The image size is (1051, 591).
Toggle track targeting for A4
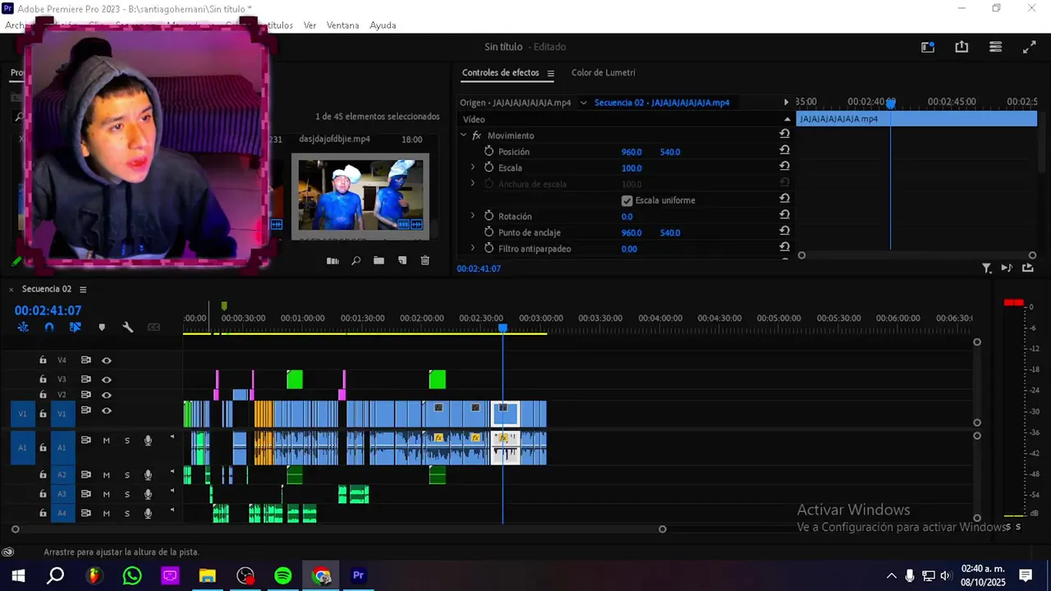pyautogui.click(x=62, y=513)
